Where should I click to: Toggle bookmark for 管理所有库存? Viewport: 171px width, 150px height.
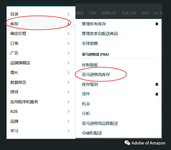(157, 24)
